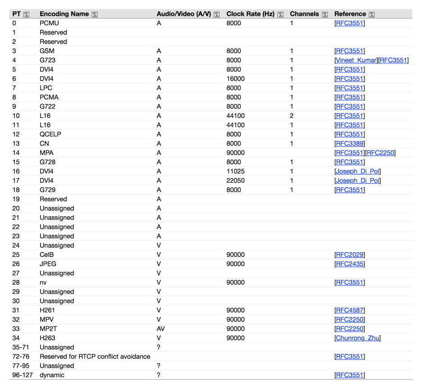Follow the RFC2435 link for JPEG
The height and width of the screenshot is (387, 422).
point(349,264)
